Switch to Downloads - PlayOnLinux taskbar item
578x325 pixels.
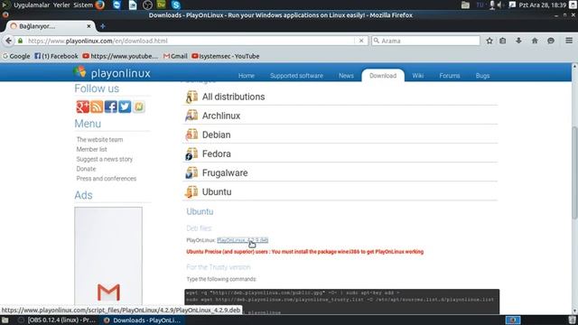point(143,320)
